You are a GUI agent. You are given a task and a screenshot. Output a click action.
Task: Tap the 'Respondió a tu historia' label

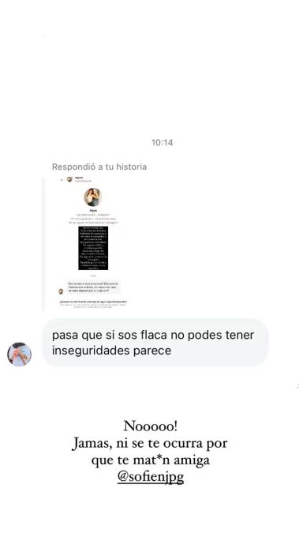99,167
